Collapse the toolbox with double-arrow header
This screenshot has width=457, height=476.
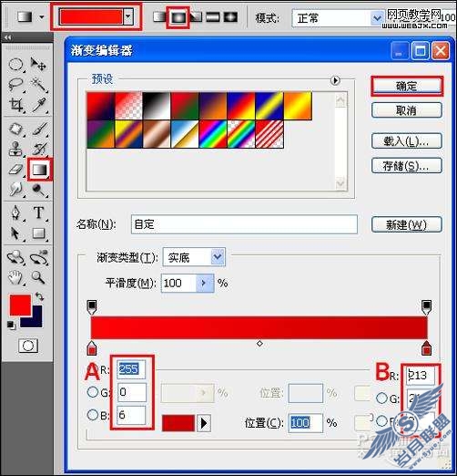point(8,37)
